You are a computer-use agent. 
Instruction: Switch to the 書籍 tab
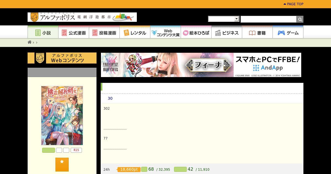(x=257, y=33)
